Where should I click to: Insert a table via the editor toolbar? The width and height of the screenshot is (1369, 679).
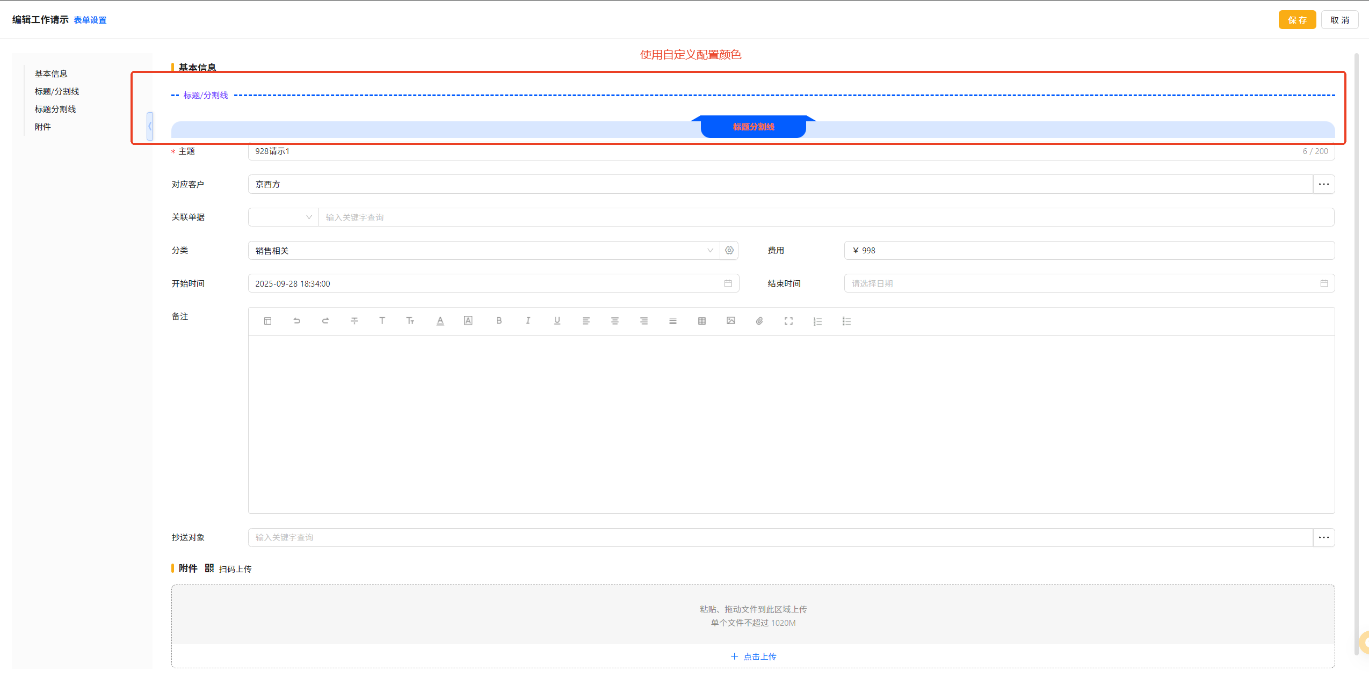pos(701,321)
